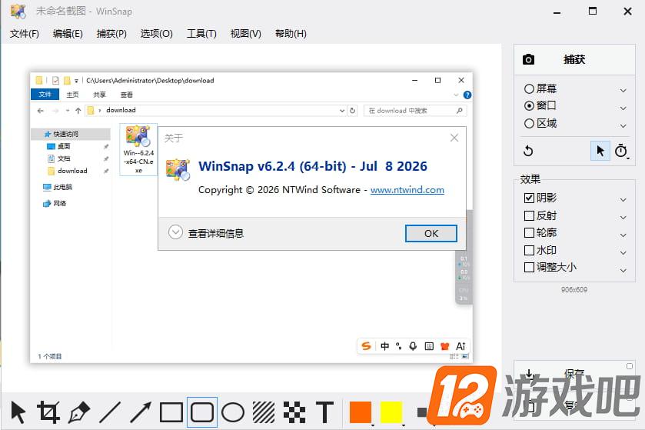Select the Ellipse shape tool
This screenshot has height=430, width=645.
tap(233, 412)
